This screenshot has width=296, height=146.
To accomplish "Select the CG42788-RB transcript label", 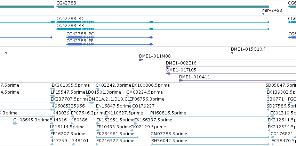I will point(70,26).
